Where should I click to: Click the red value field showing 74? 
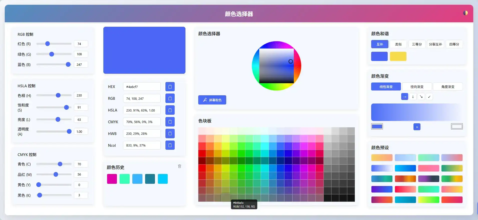[x=81, y=44]
